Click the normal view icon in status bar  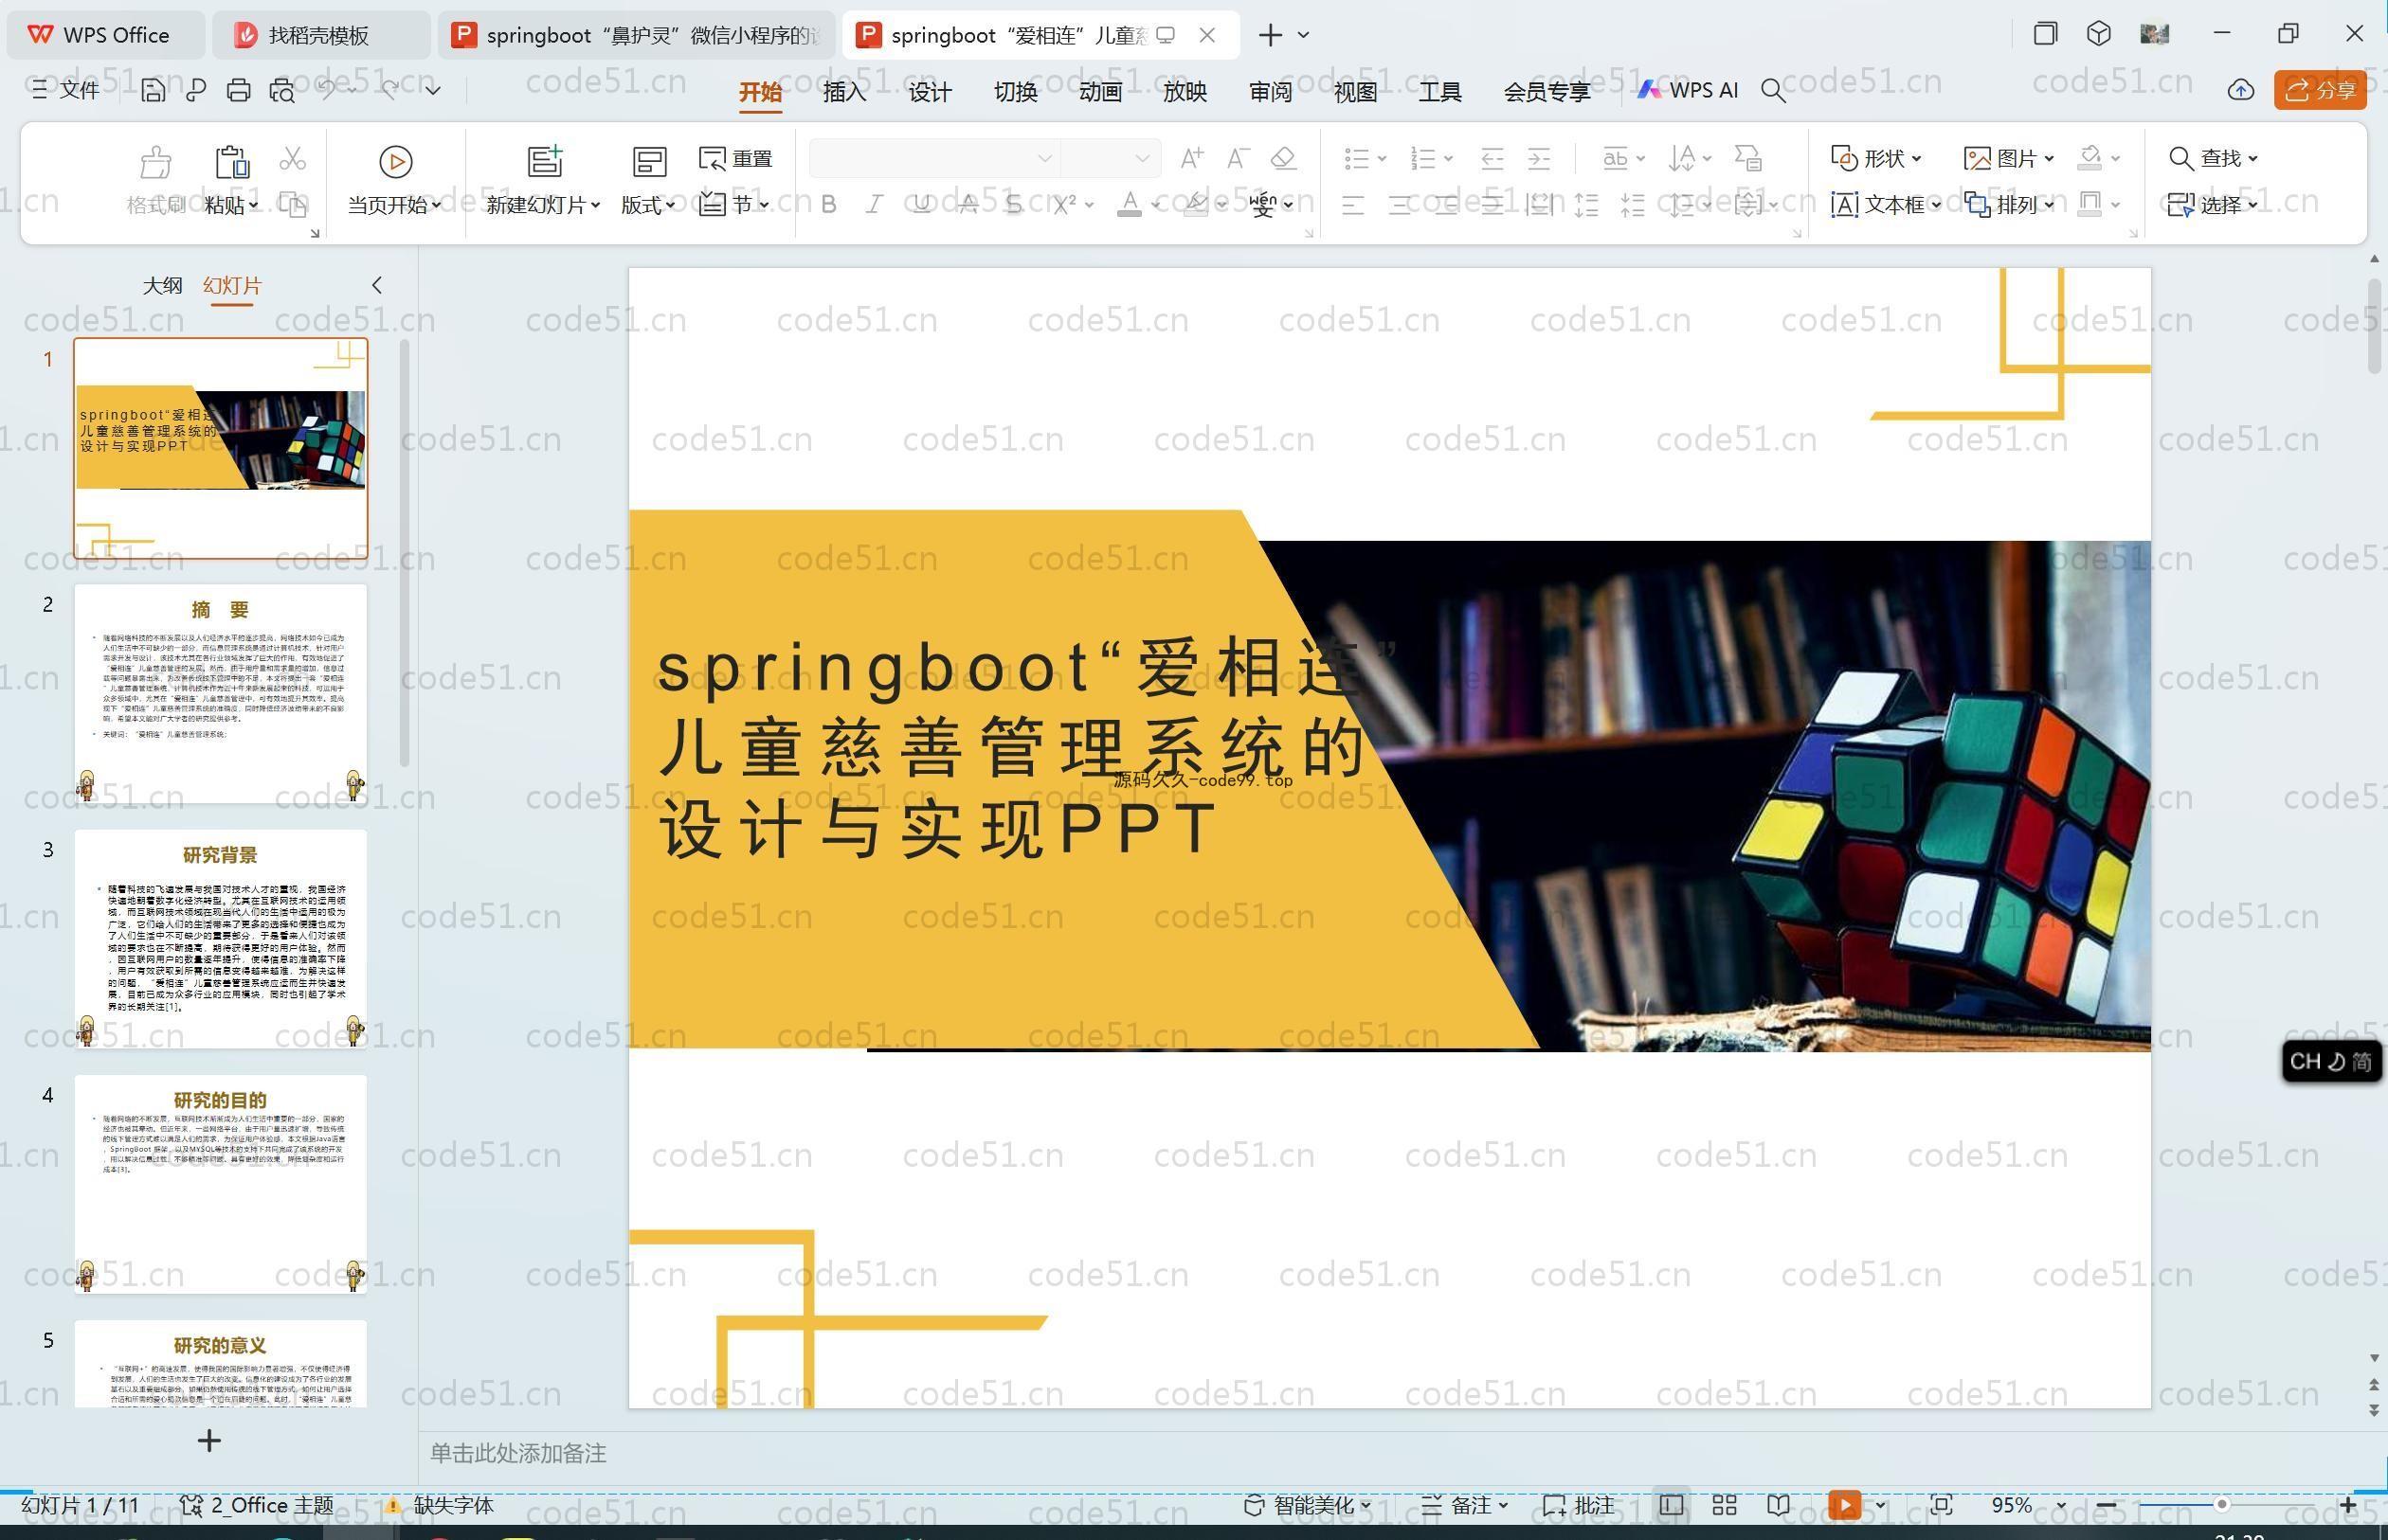[x=1671, y=1505]
